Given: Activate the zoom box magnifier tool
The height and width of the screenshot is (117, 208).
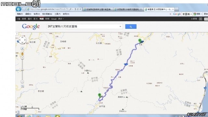Looking at the screenshot, I should click(22, 86).
